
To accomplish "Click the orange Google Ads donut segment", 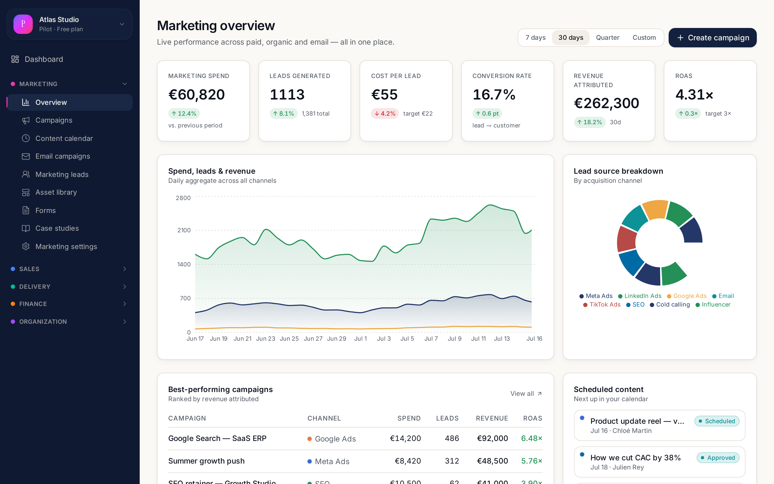I will (655, 209).
